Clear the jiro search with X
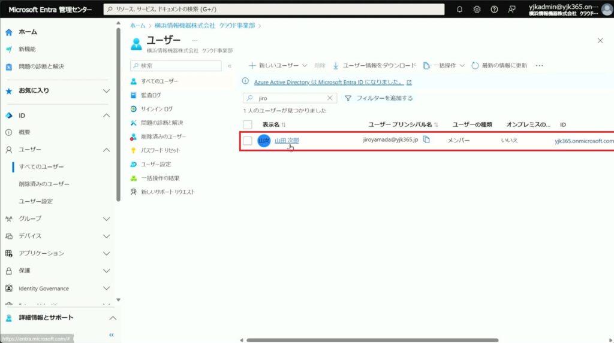Screen dimensions: 614x343 click(x=330, y=98)
